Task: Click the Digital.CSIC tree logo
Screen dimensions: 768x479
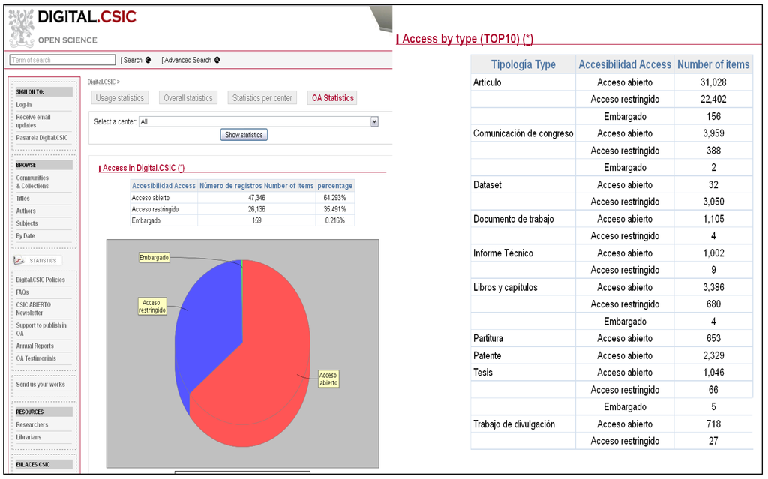Action: 21,27
